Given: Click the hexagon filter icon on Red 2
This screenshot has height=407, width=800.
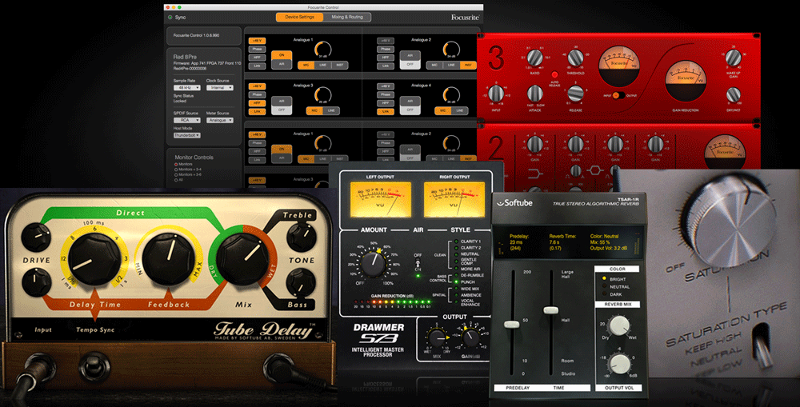Looking at the screenshot, I should [x=594, y=171].
